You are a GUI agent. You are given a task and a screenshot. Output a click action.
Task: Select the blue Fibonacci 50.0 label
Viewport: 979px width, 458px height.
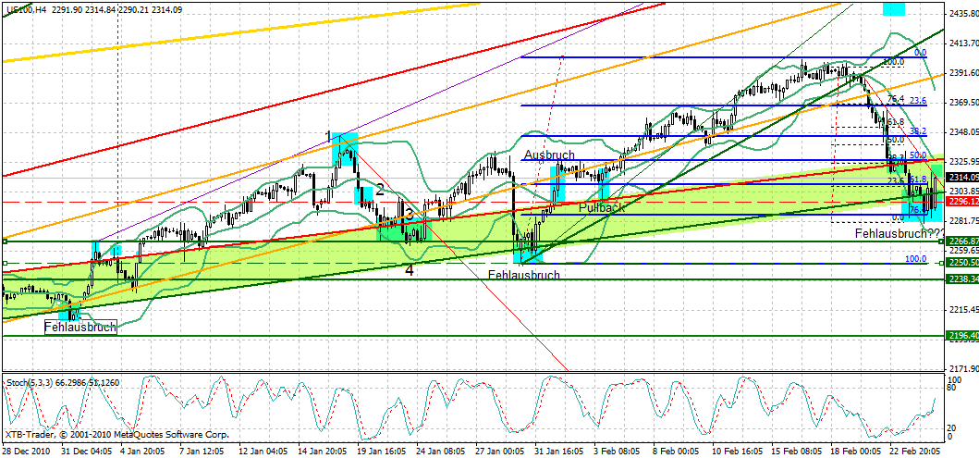[918, 155]
